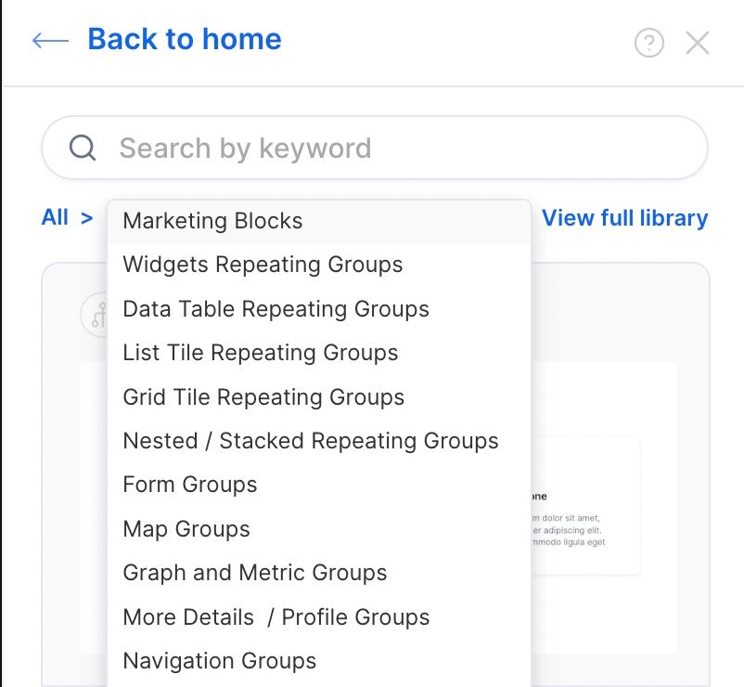
Task: Select Map Groups category
Action: pyautogui.click(x=186, y=529)
